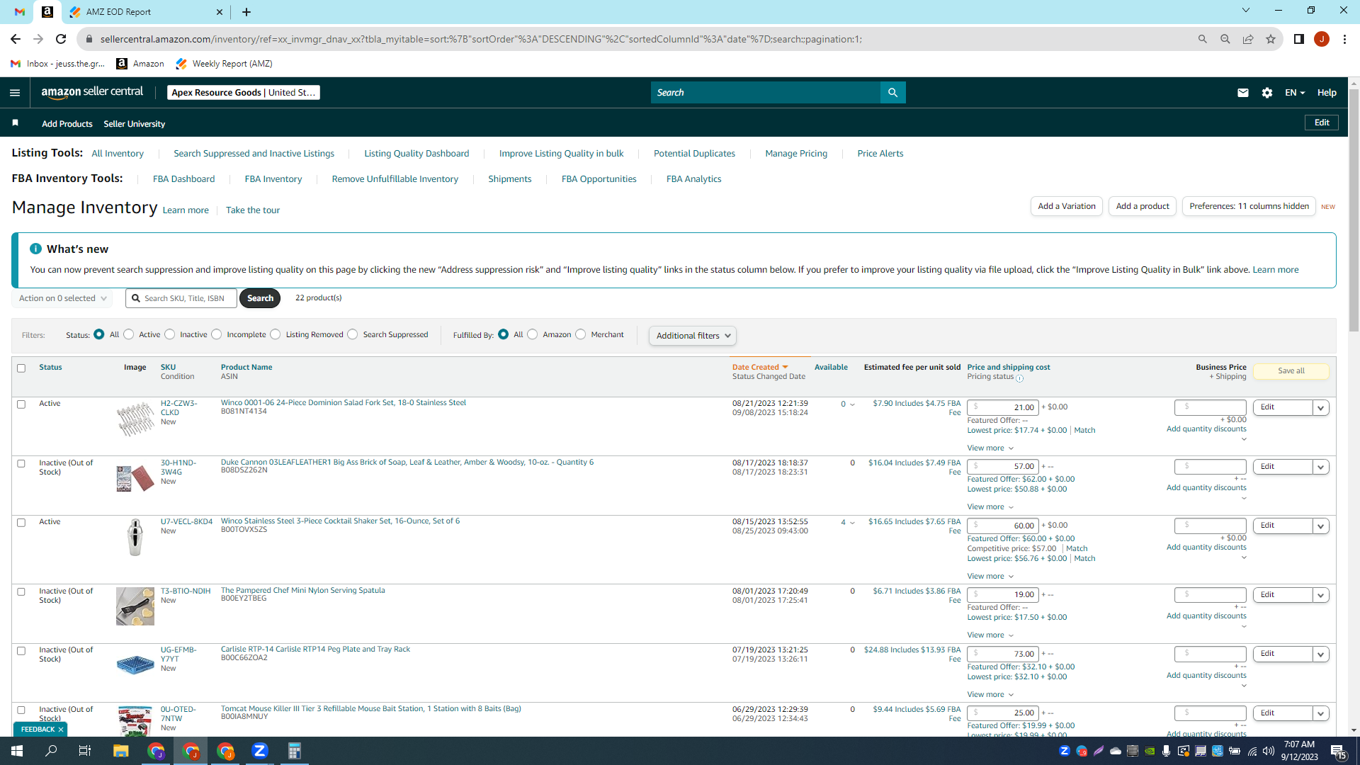
Task: Open Inbox bookmark in bookmarks bar
Action: coord(58,64)
